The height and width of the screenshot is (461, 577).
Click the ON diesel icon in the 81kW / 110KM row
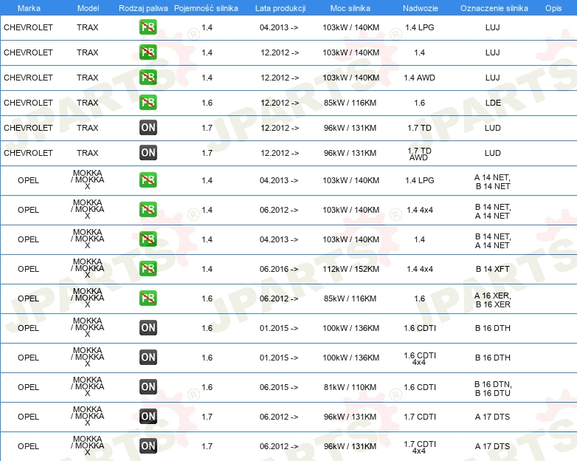[148, 386]
